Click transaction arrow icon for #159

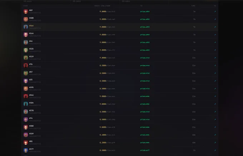click(215, 135)
